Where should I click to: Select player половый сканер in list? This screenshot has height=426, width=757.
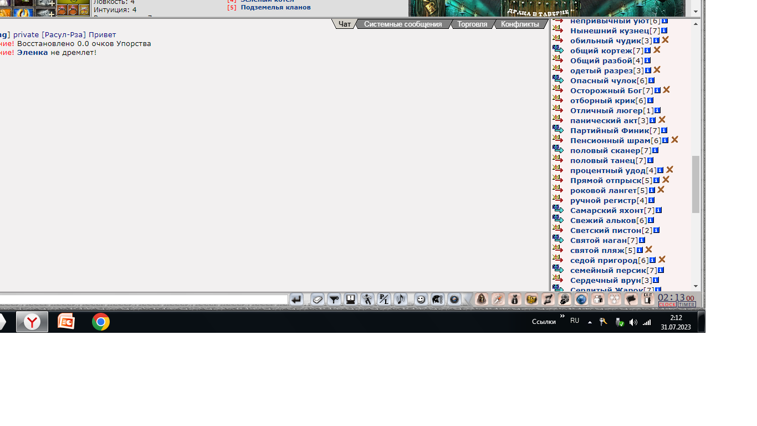(605, 150)
